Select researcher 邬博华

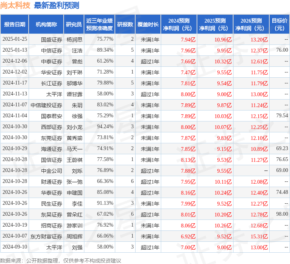[74, 83]
